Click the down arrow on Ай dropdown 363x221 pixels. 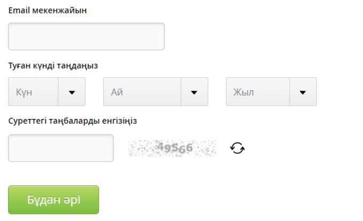pos(195,92)
